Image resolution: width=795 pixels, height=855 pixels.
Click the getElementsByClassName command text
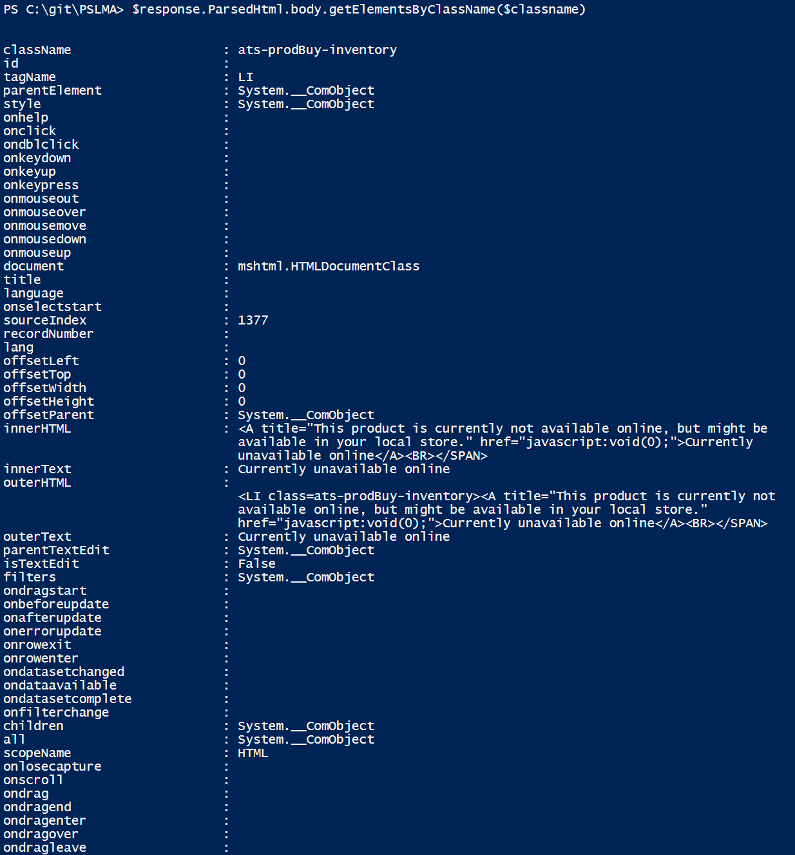359,10
